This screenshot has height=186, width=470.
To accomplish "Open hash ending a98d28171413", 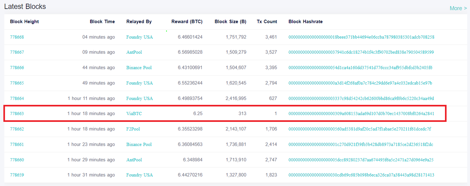I will point(361,175).
